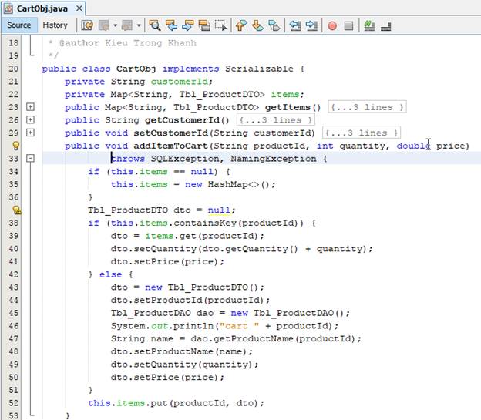The width and height of the screenshot is (481, 420).
Task: Close the CartObj.java tab
Action: click(79, 8)
